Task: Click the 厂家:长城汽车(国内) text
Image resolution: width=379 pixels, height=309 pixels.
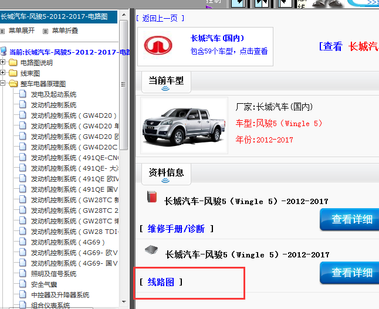Action: pos(274,107)
